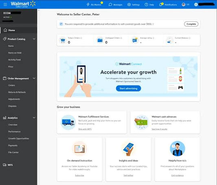This screenshot has height=185, width=217.
Task: Open Items on Hold
Action: [15, 53]
